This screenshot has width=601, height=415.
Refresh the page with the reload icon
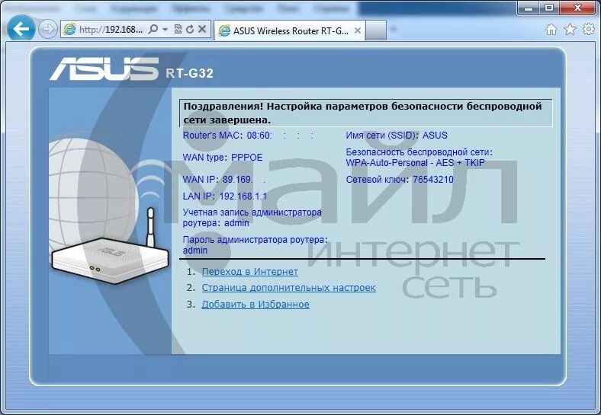coord(190,29)
